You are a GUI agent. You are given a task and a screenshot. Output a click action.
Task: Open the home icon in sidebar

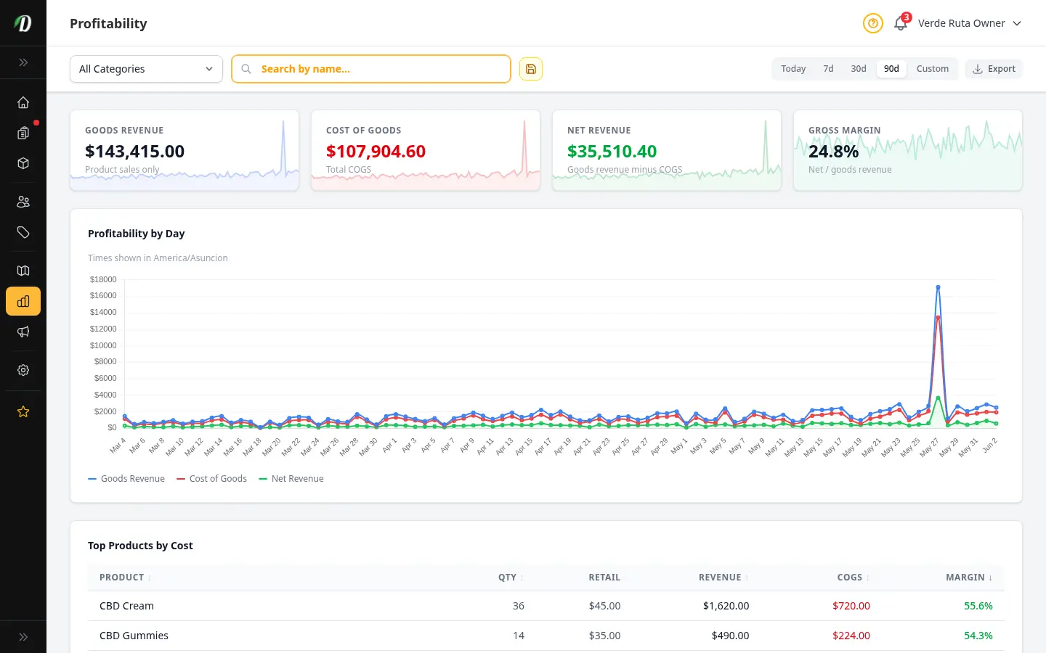[23, 102]
